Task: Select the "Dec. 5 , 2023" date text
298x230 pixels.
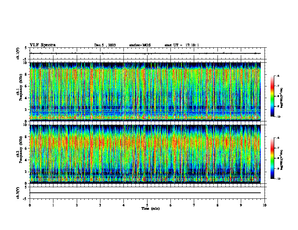Action: pos(105,45)
